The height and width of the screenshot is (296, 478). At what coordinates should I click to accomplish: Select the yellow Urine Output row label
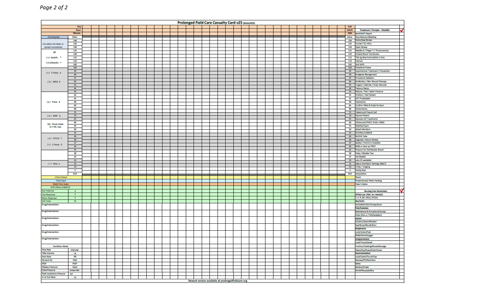(x=61, y=177)
